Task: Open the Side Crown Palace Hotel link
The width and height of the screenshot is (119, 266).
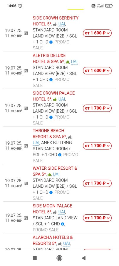Action: (x=53, y=96)
